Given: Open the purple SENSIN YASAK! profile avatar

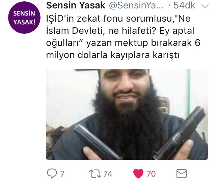Looking at the screenshot, I should [24, 18].
